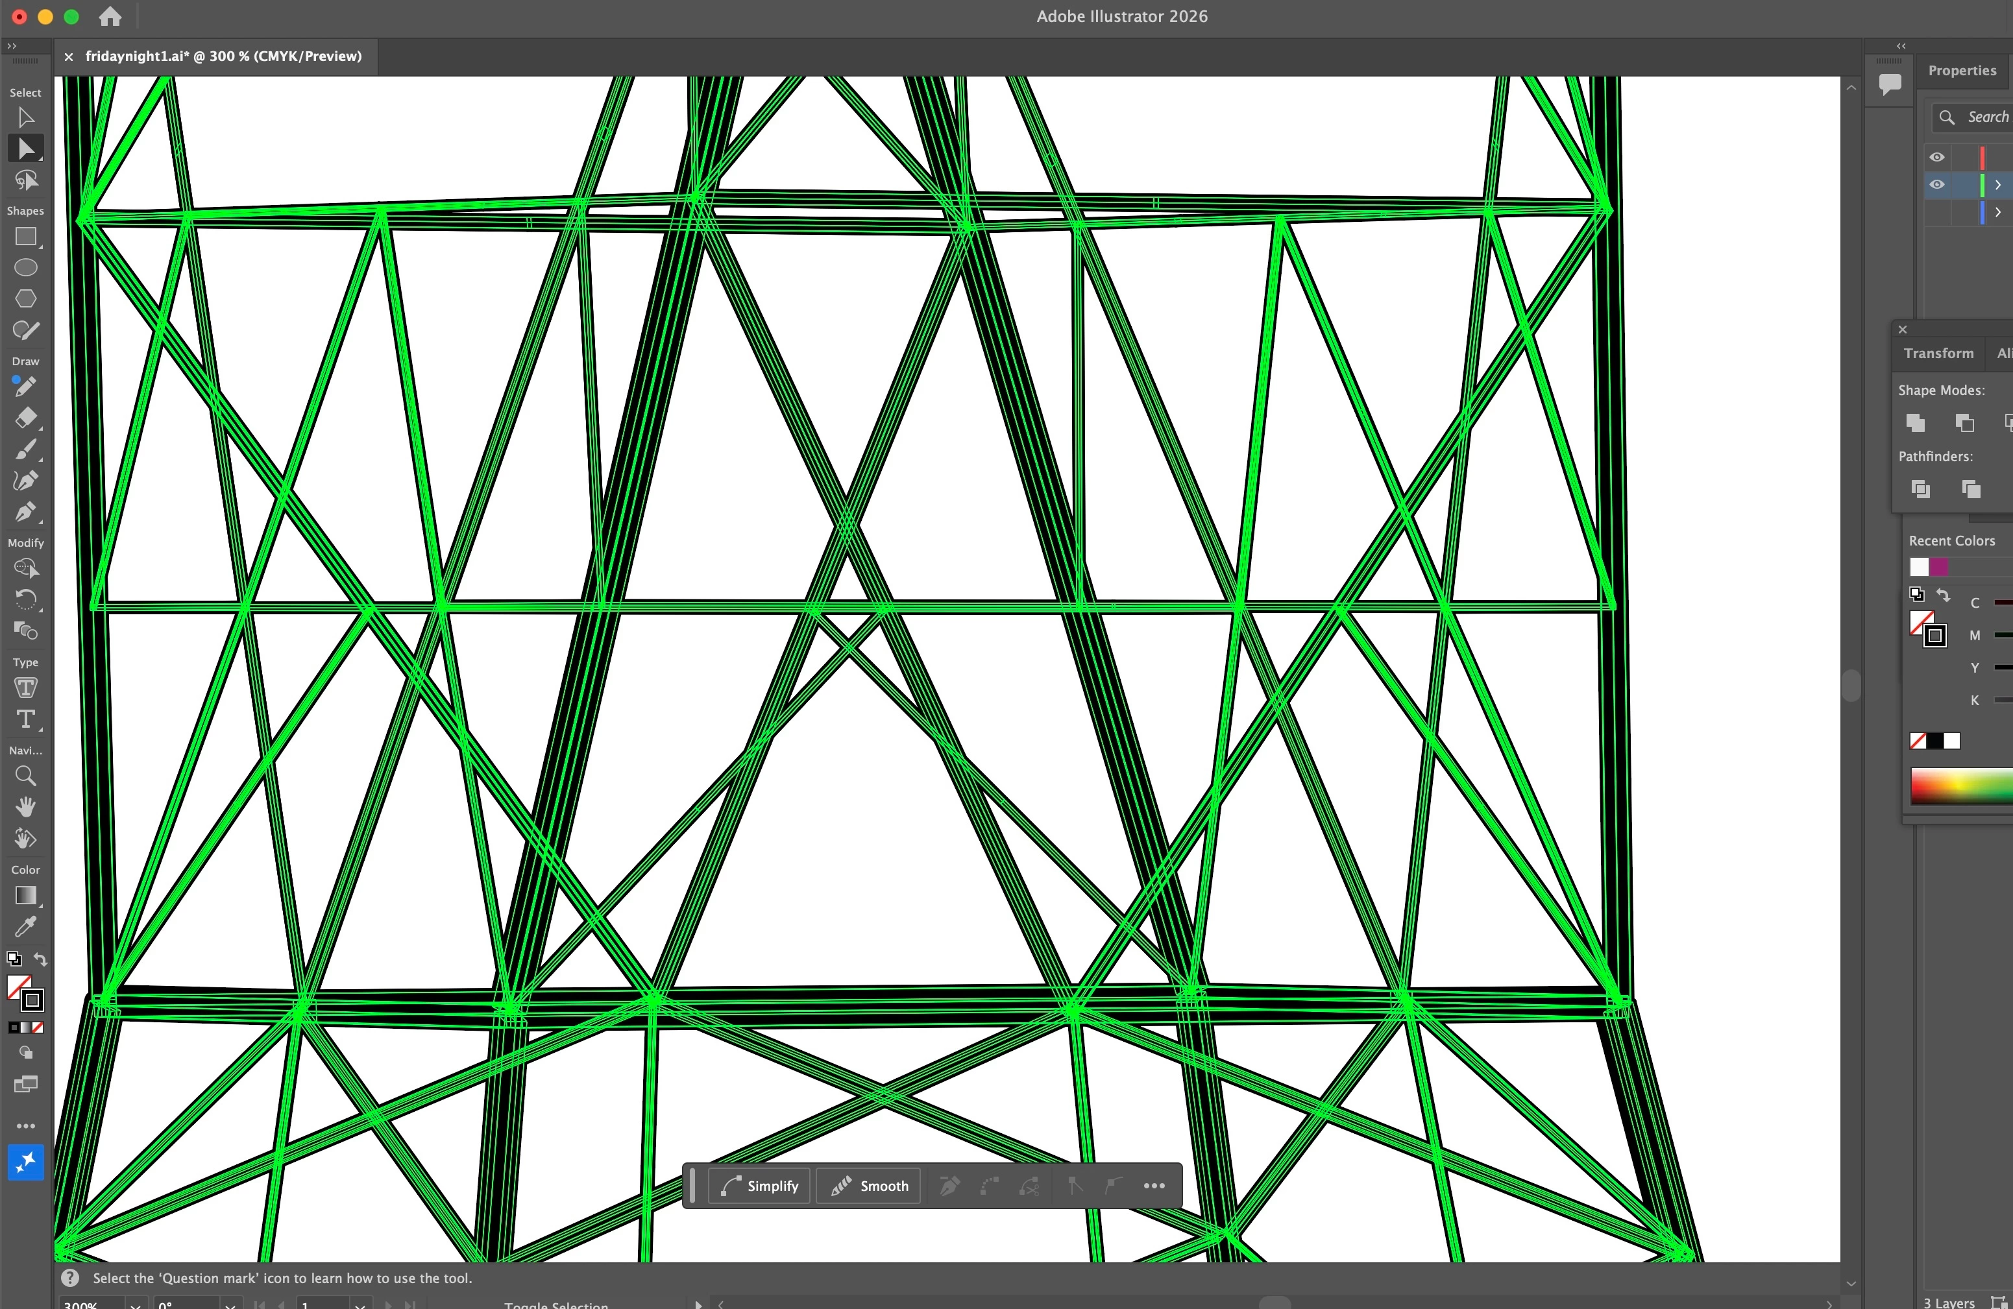Choose the Ellipse shape tool
2013x1309 pixels.
25,268
